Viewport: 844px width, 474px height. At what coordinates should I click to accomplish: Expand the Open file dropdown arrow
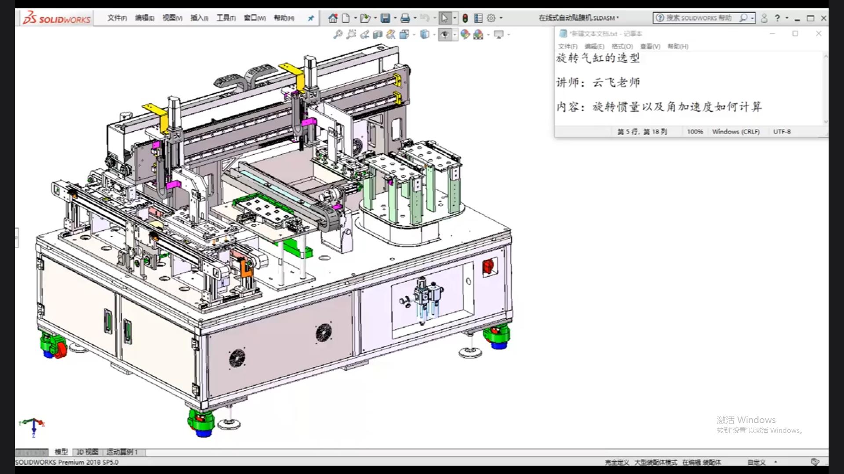click(x=375, y=18)
